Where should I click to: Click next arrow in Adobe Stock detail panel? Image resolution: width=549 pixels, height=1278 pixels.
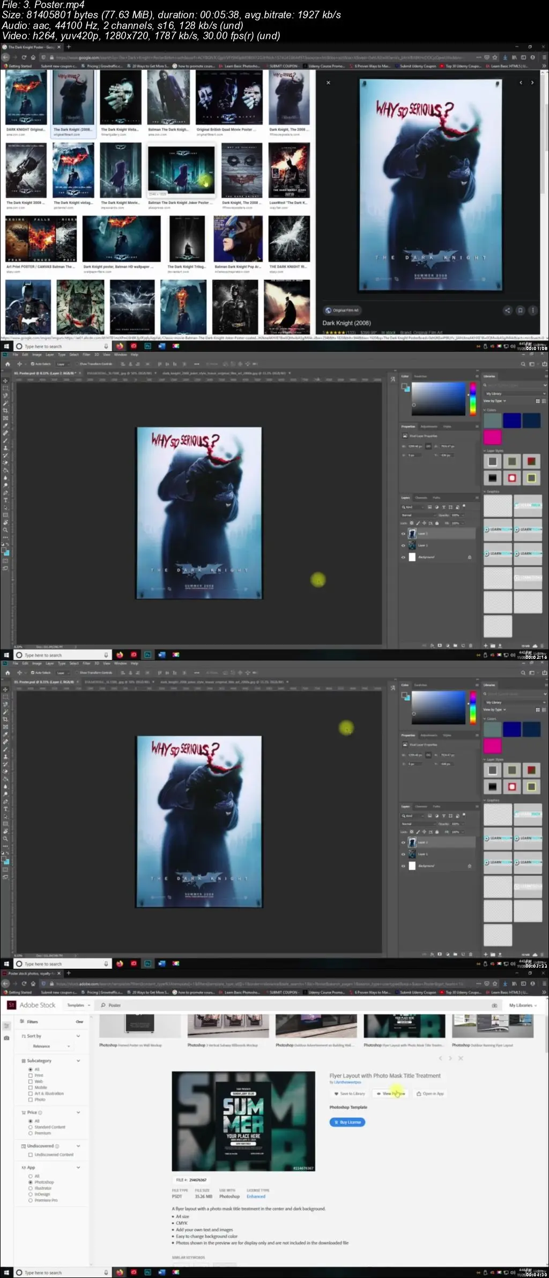tap(450, 1058)
